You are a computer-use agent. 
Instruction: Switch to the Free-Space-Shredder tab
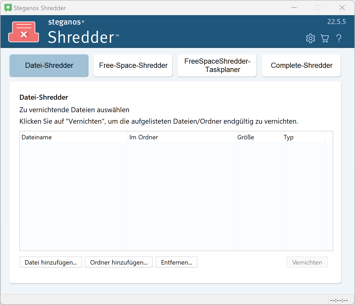133,65
